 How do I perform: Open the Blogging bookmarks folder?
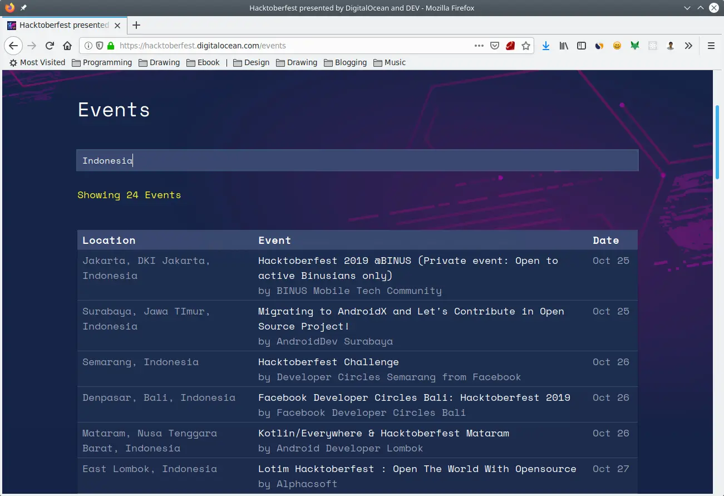tap(345, 62)
